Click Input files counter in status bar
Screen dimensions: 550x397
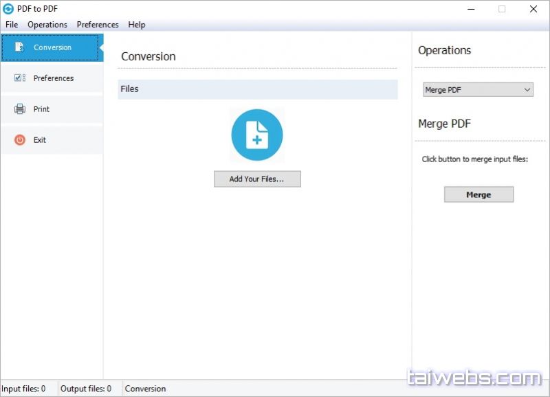[x=24, y=389]
